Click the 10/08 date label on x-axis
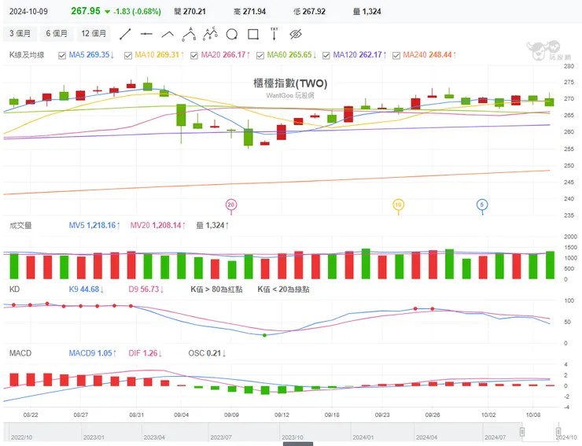 (533, 415)
